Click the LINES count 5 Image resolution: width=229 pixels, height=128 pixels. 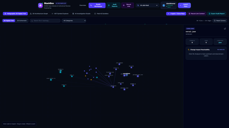[x=206, y=43]
